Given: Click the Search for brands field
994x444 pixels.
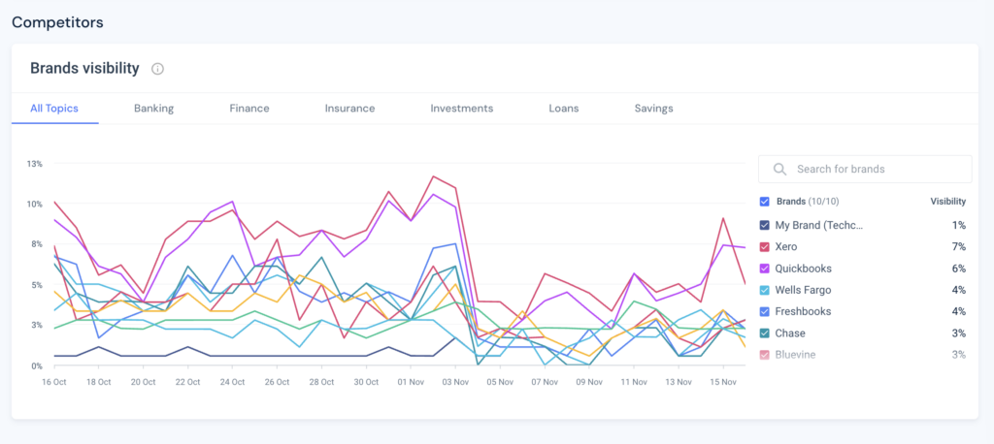Looking at the screenshot, I should [874, 169].
